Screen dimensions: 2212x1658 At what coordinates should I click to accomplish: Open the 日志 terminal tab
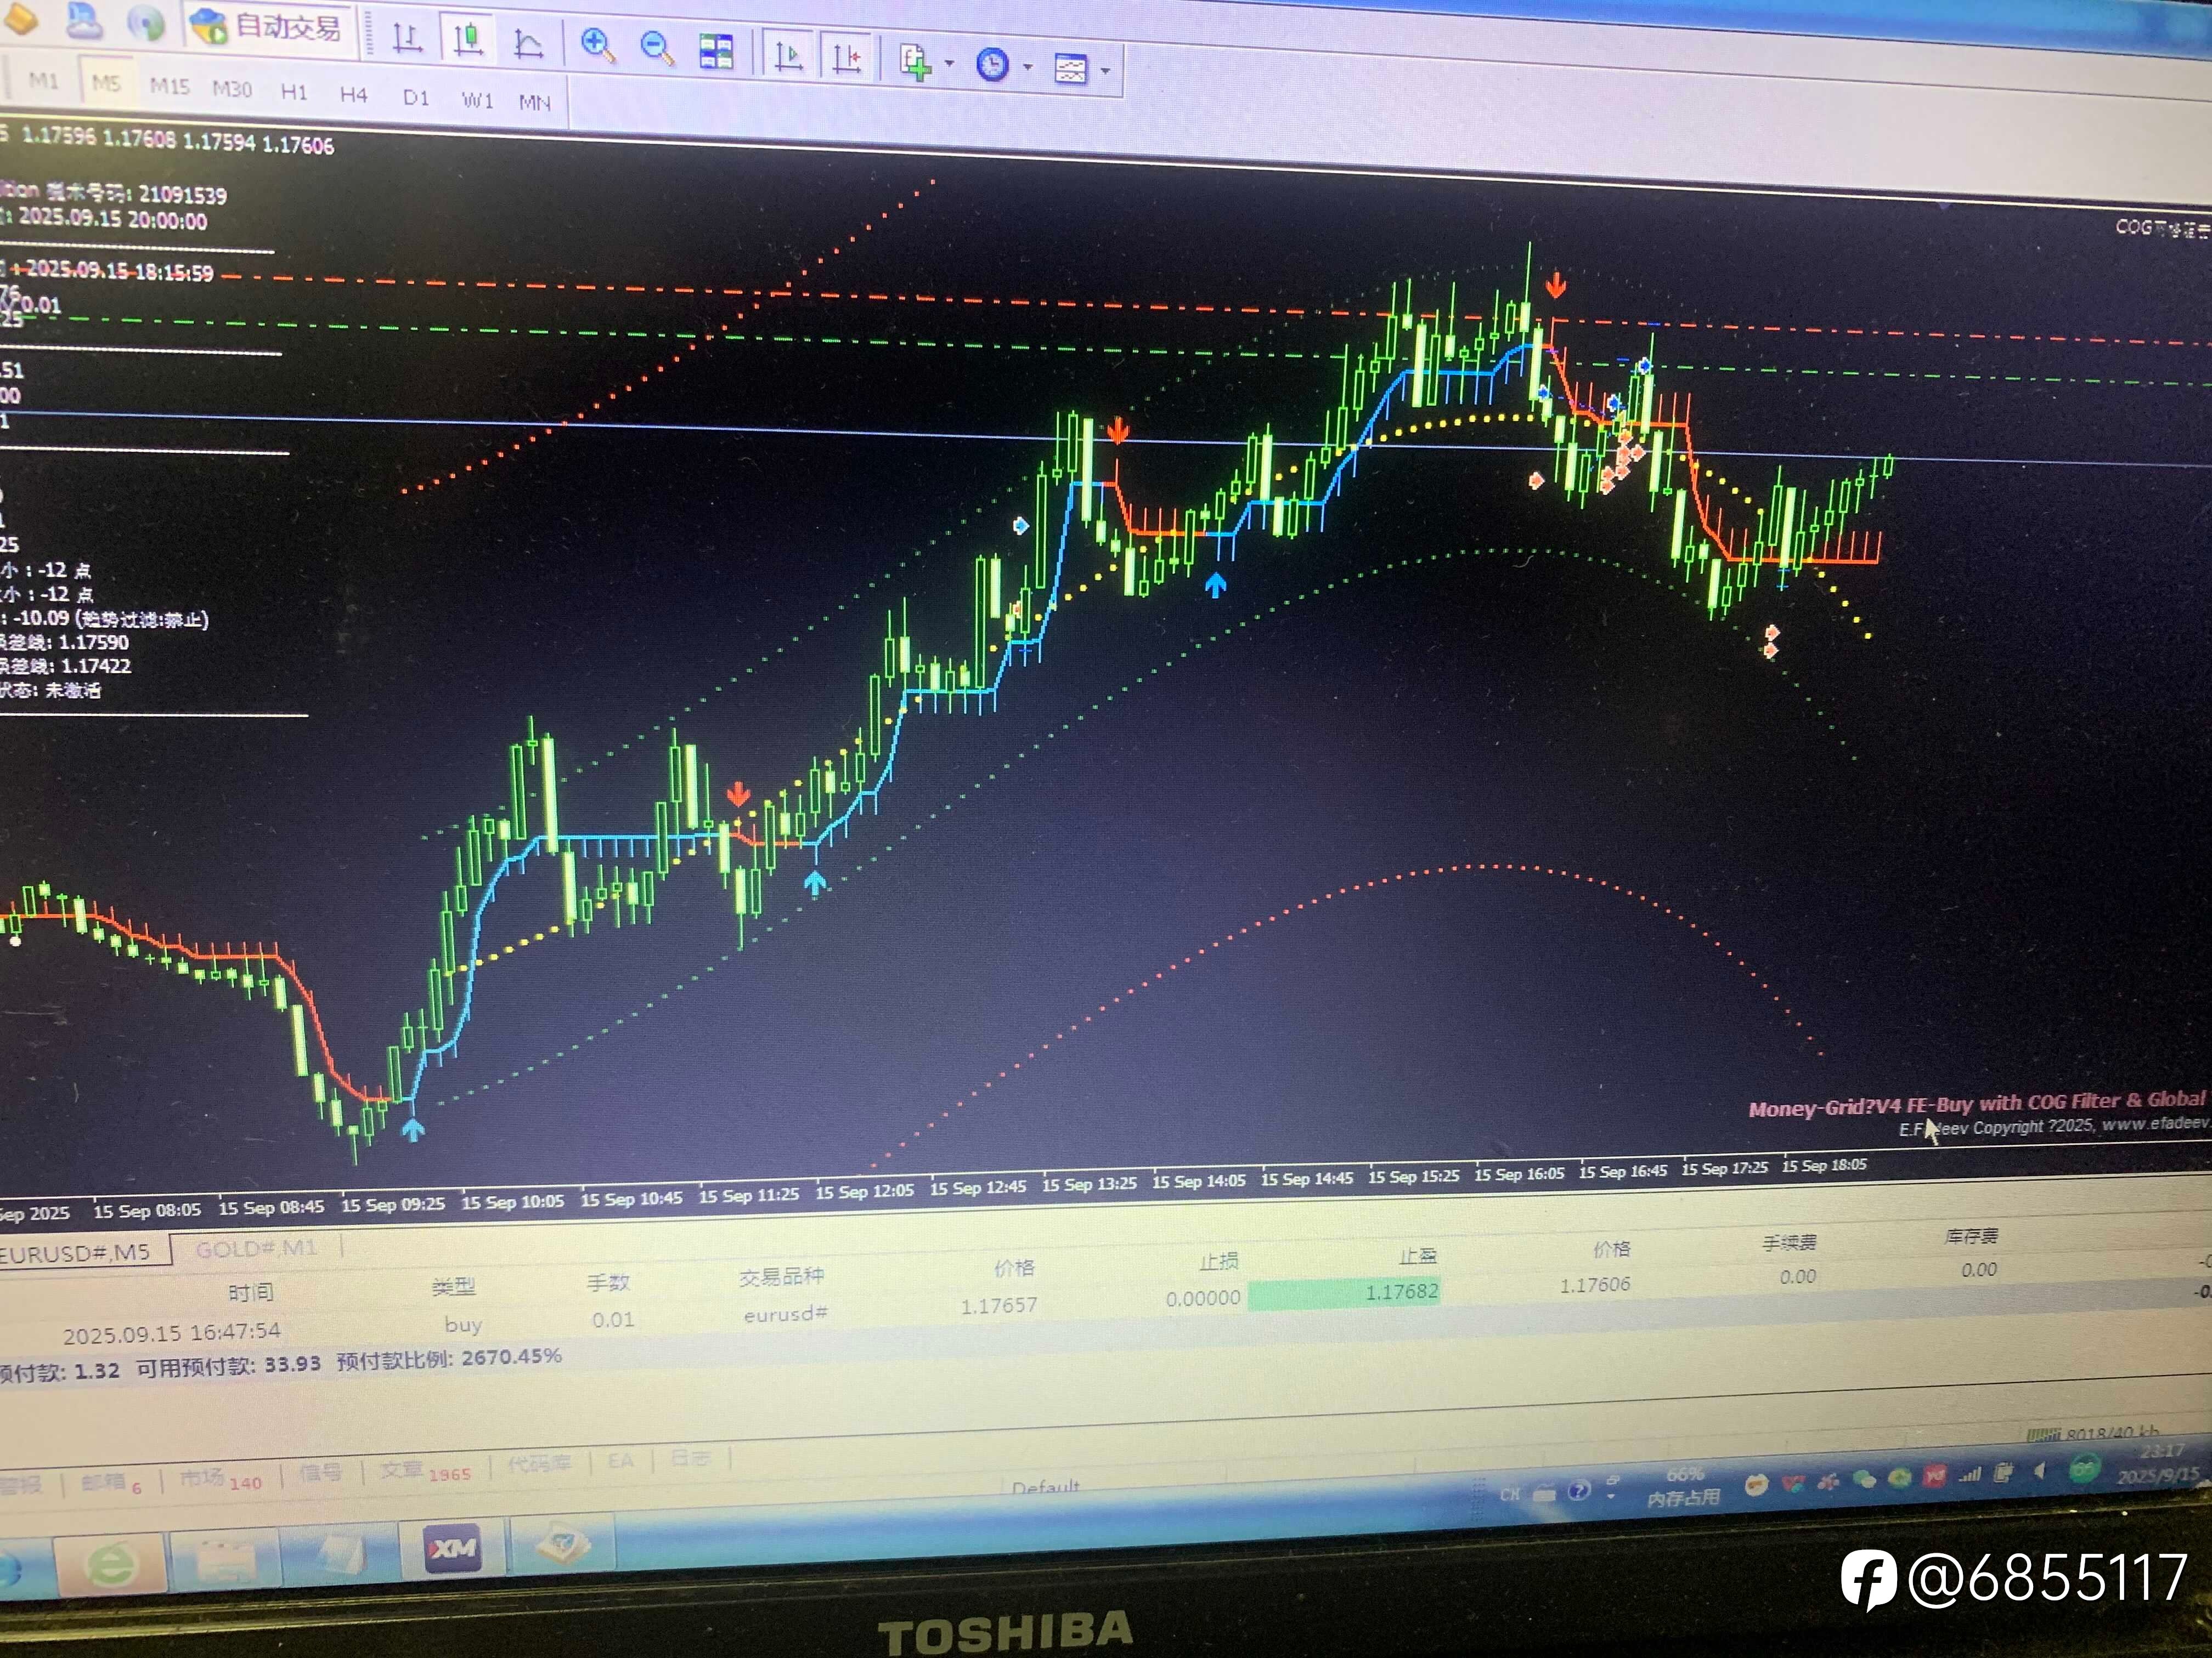click(690, 1457)
